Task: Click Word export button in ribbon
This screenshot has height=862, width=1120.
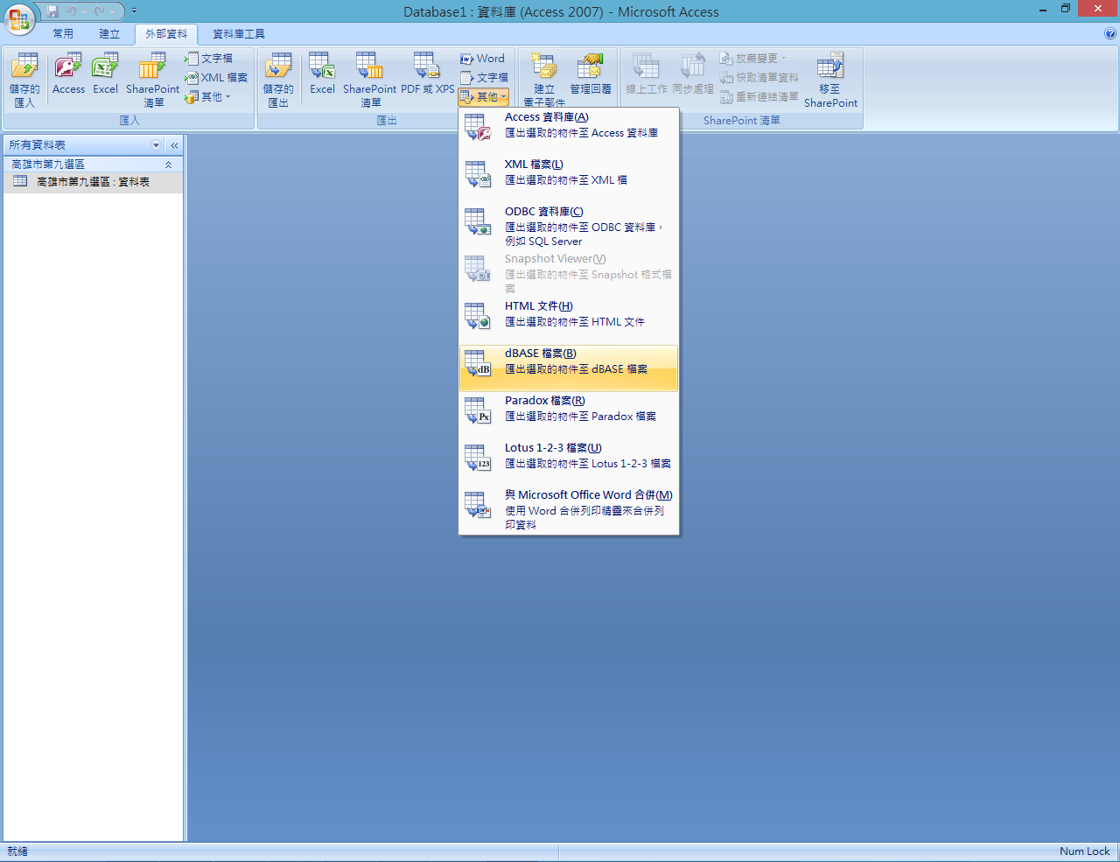Action: click(x=483, y=59)
